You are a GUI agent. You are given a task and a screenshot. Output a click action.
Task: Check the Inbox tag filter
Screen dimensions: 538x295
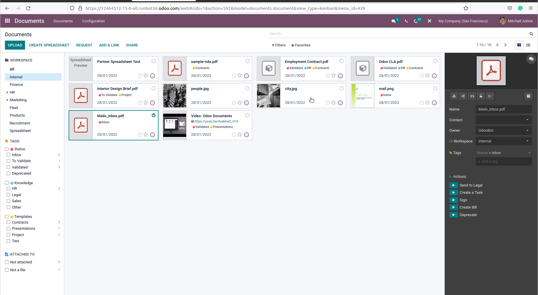click(8, 155)
